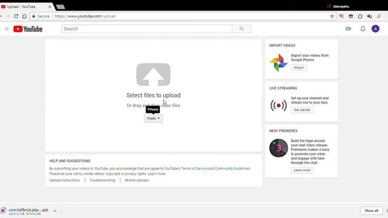Screen dimensions: 388x218
Task: Click Show all downloads
Action: tap(372, 211)
